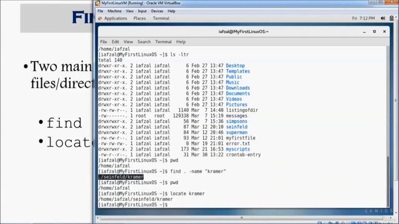Open the Places menu
The height and width of the screenshot is (224, 399).
click(140, 18)
